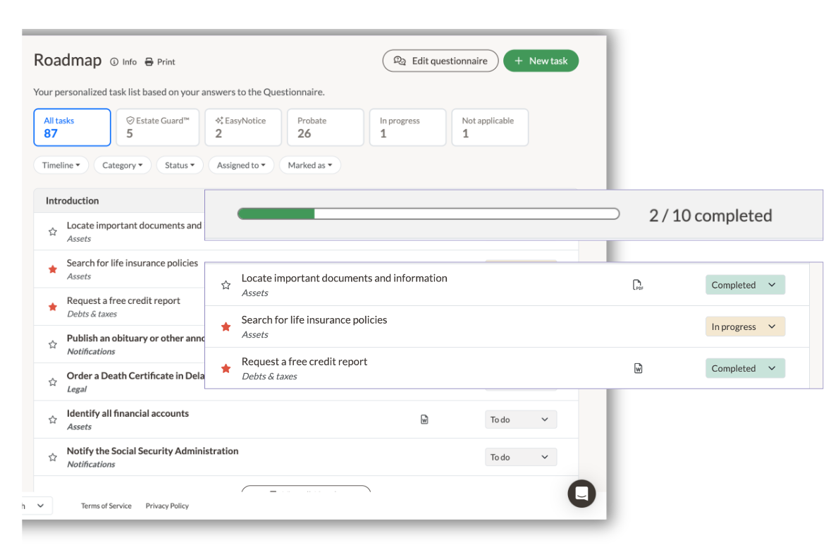Star the Identify all financial accounts task

click(52, 420)
